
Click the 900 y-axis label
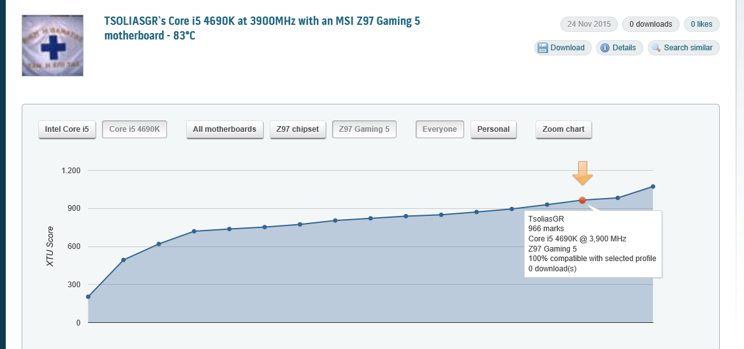[x=74, y=209]
